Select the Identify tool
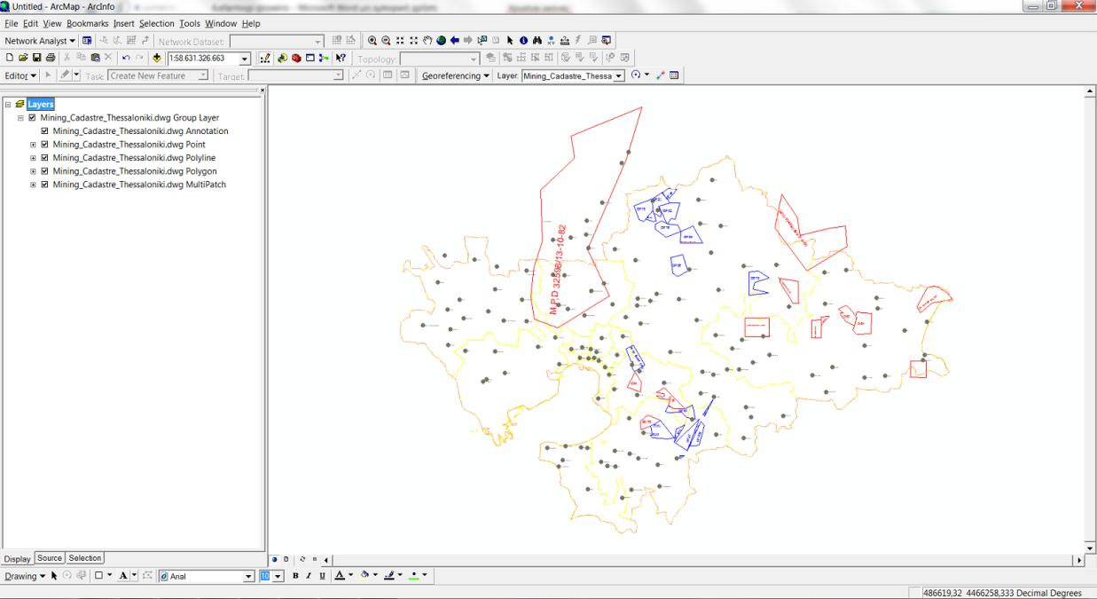Viewport: 1097px width, 599px height. (523, 41)
